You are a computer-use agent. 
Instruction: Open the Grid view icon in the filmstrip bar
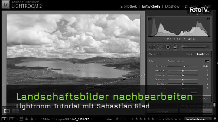pos(21,119)
